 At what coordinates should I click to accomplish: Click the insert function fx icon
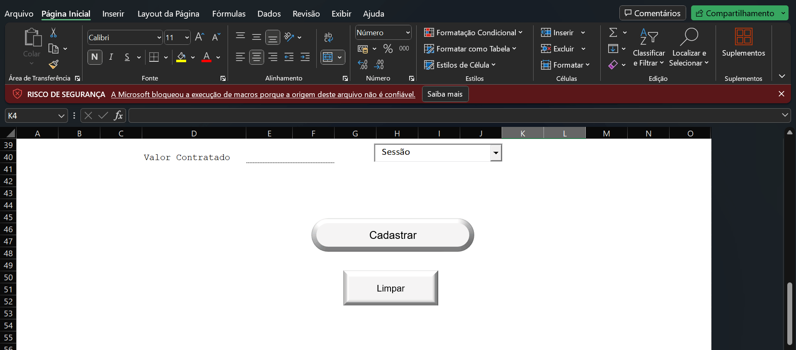tap(118, 116)
